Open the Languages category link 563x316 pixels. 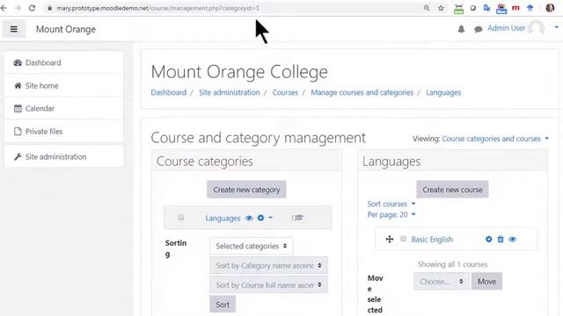pos(223,218)
